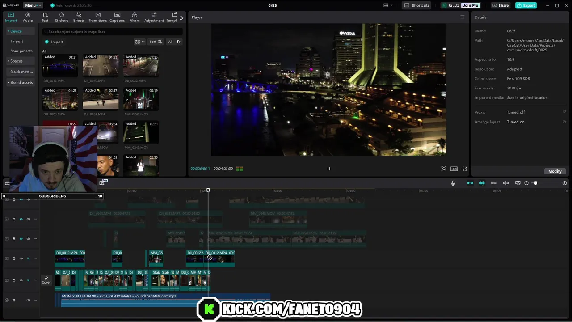Toggle auto snapping in timeline toolbar
572x322 pixels.
(482, 183)
